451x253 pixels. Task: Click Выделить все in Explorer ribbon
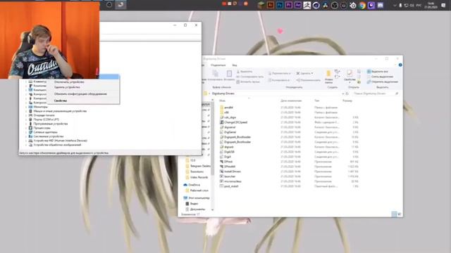[x=378, y=72]
